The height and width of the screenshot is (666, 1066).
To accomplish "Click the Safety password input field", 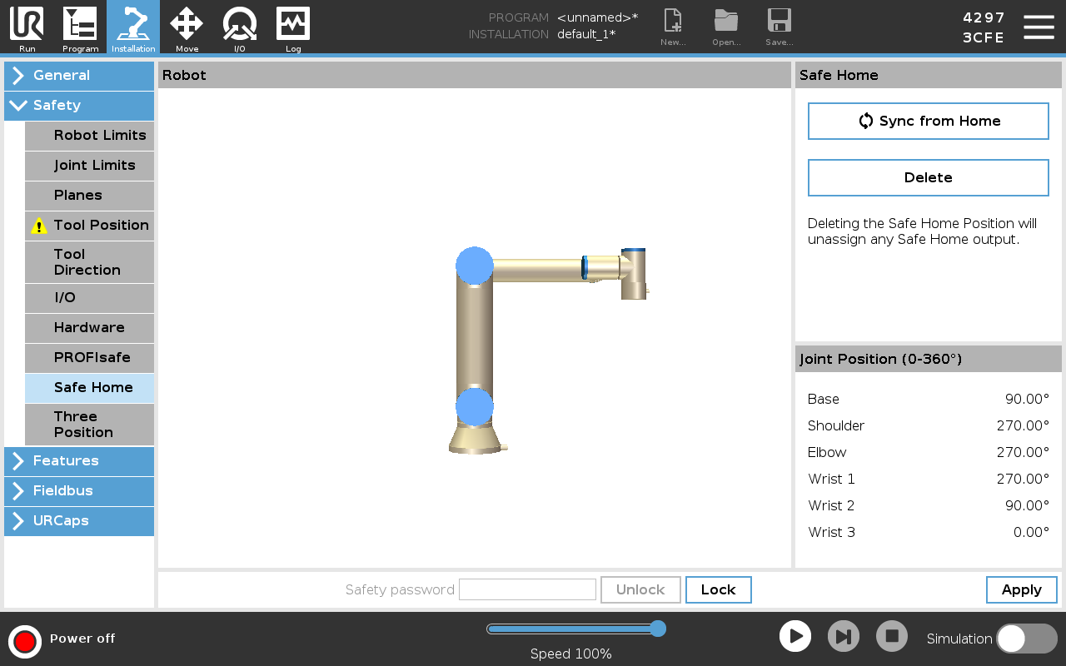I will [x=527, y=589].
